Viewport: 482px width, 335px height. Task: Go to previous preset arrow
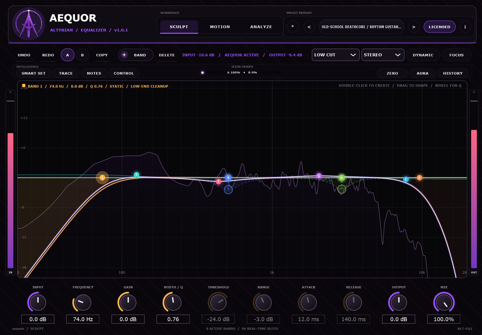click(309, 27)
